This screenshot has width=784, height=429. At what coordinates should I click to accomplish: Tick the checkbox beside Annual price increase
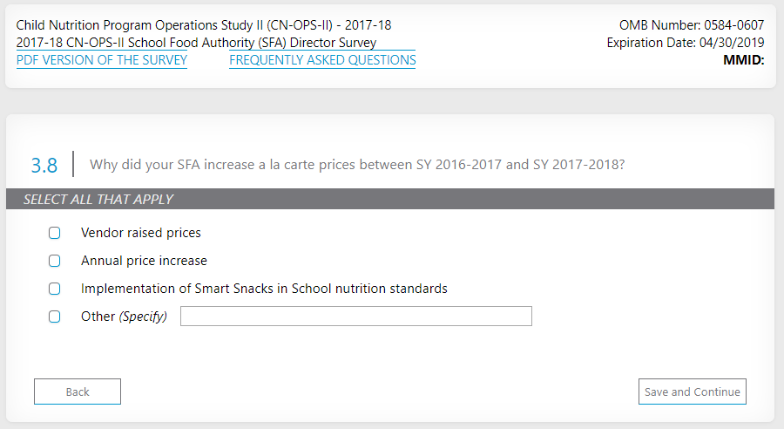coord(55,261)
